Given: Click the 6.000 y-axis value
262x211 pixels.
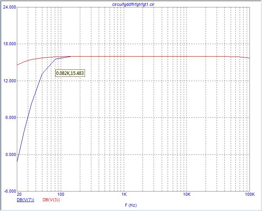Looking at the screenshot, I should [11, 117].
